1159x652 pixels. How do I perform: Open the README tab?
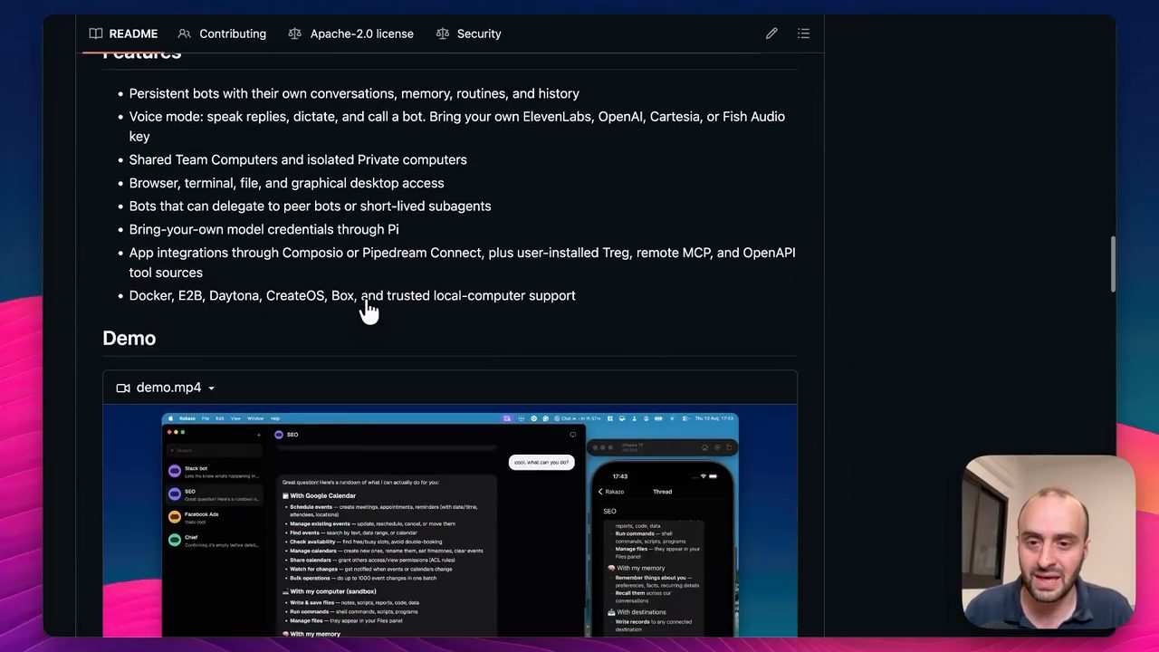[x=123, y=34]
